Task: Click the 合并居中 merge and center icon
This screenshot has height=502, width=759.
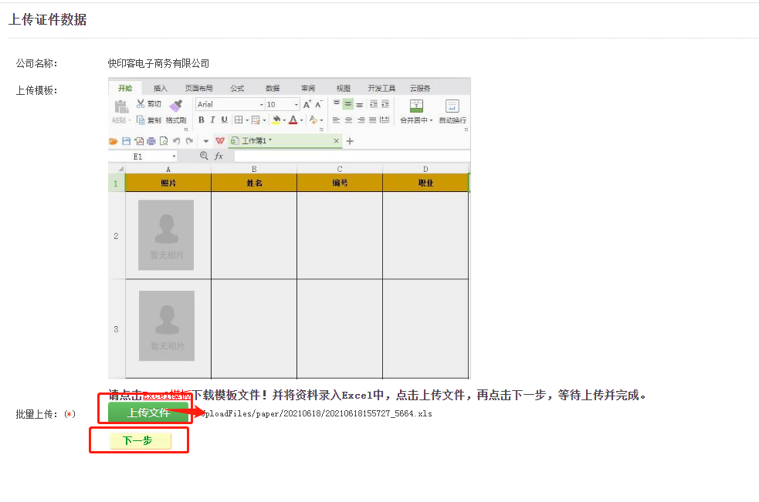Action: point(416,107)
